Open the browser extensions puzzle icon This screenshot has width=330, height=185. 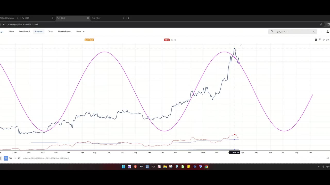(329, 24)
